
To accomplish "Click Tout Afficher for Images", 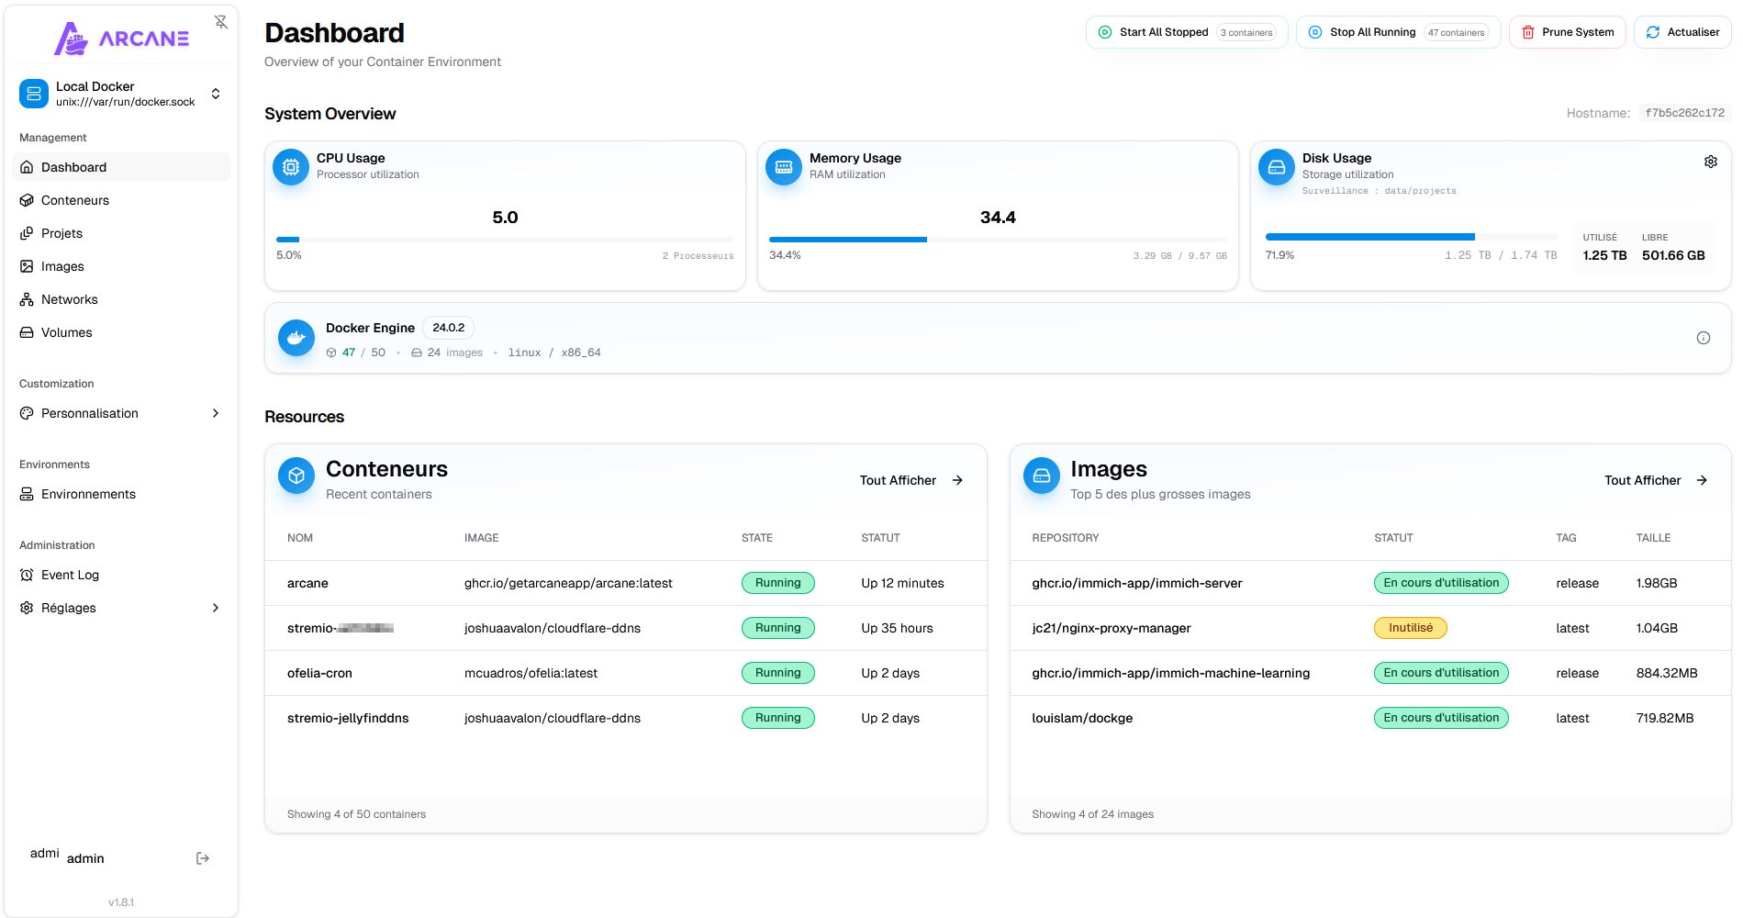I will tap(1655, 480).
